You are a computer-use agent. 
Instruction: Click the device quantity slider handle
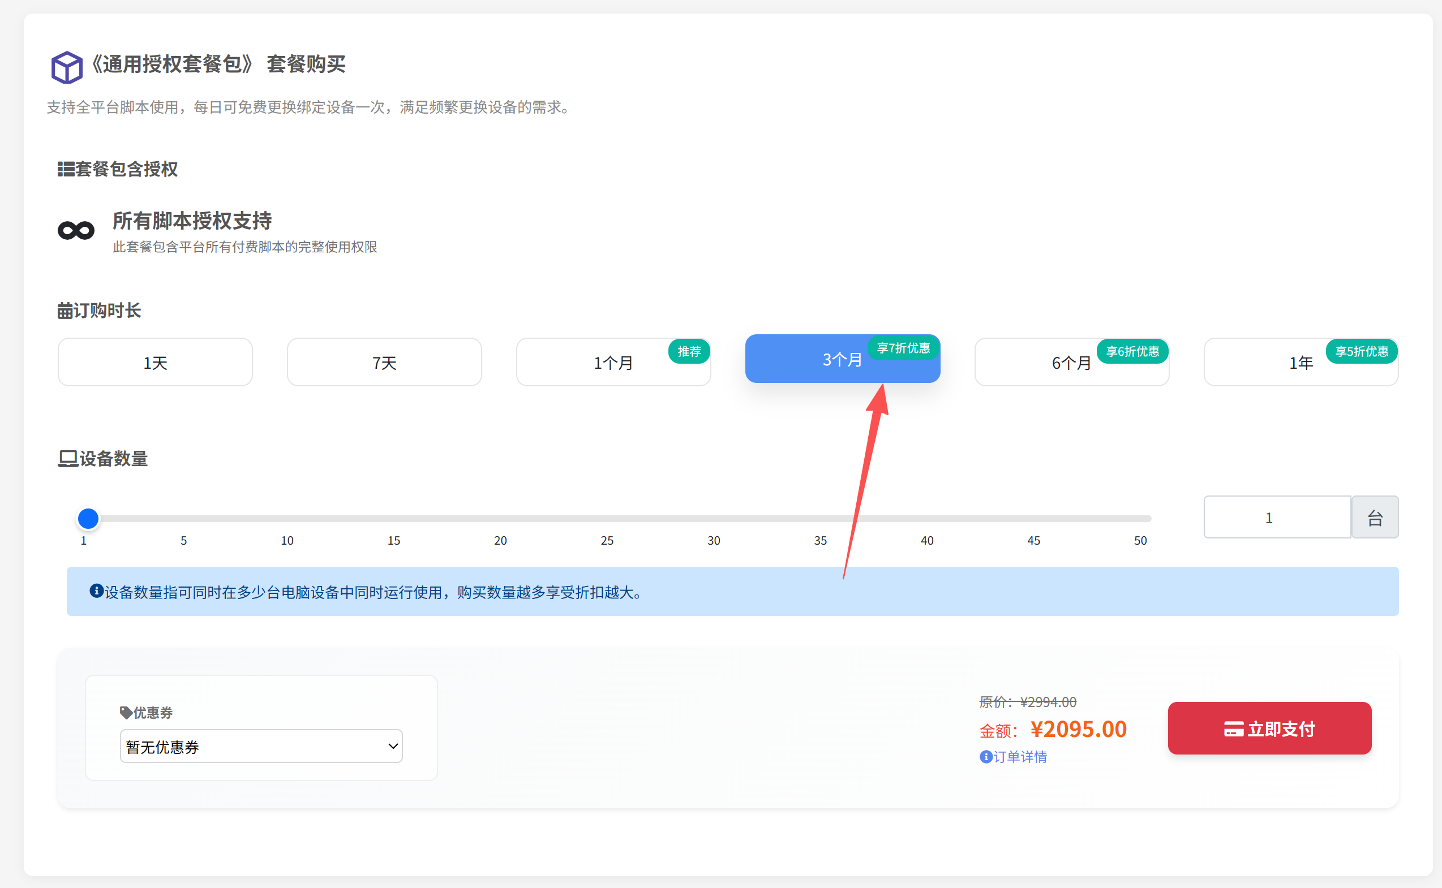(x=88, y=519)
